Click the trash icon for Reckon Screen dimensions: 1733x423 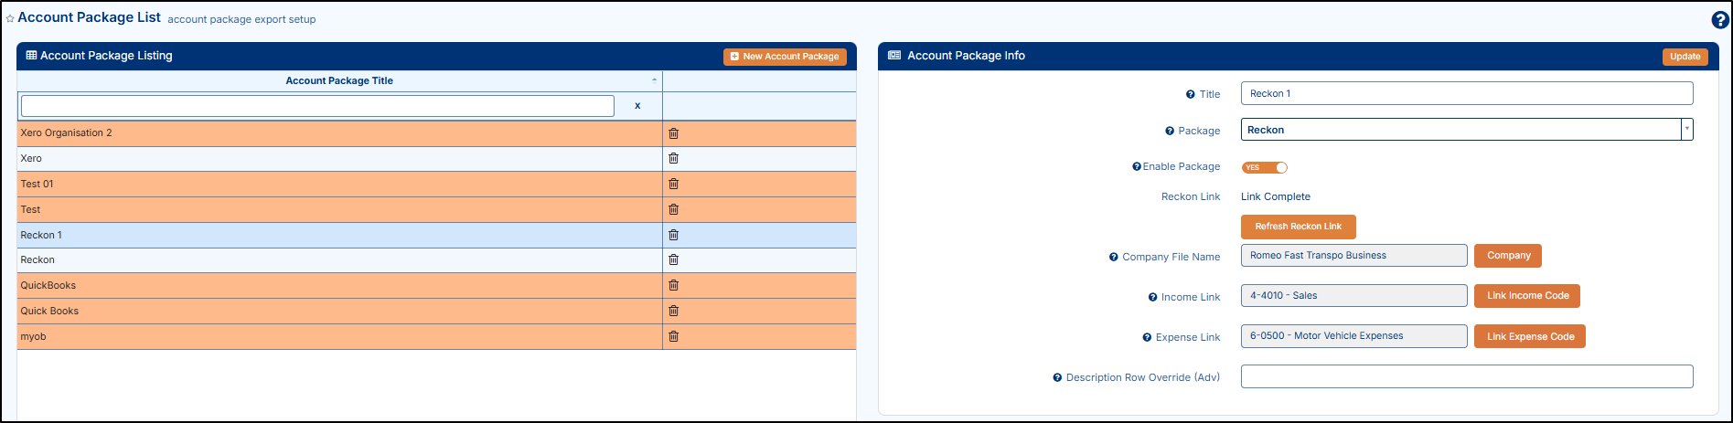[673, 259]
